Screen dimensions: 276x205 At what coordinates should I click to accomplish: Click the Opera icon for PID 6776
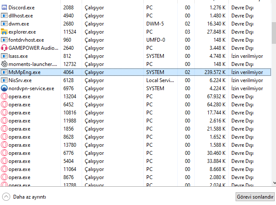point(4,153)
